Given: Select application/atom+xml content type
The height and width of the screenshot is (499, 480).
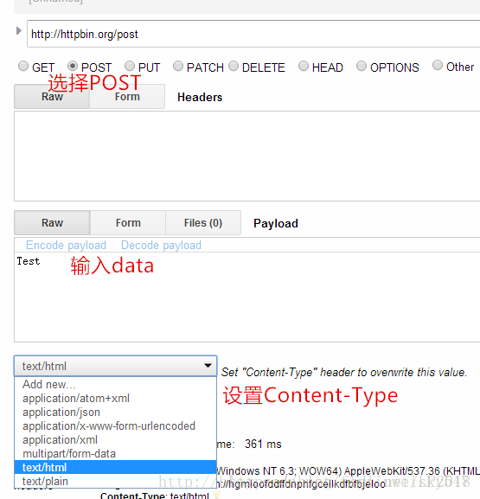Looking at the screenshot, I should (116, 399).
